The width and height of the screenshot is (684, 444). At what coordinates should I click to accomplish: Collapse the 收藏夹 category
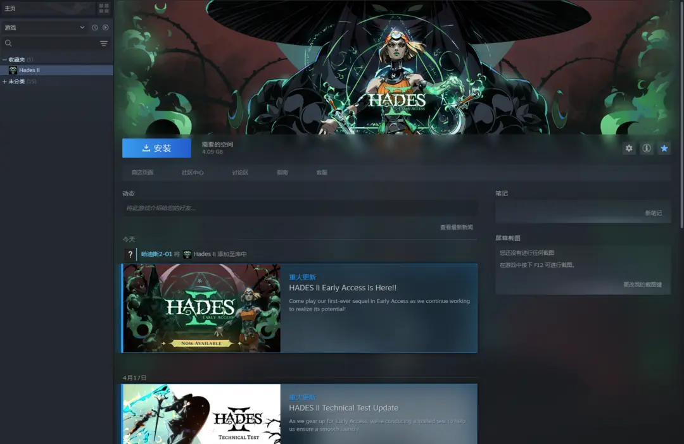pyautogui.click(x=4, y=59)
